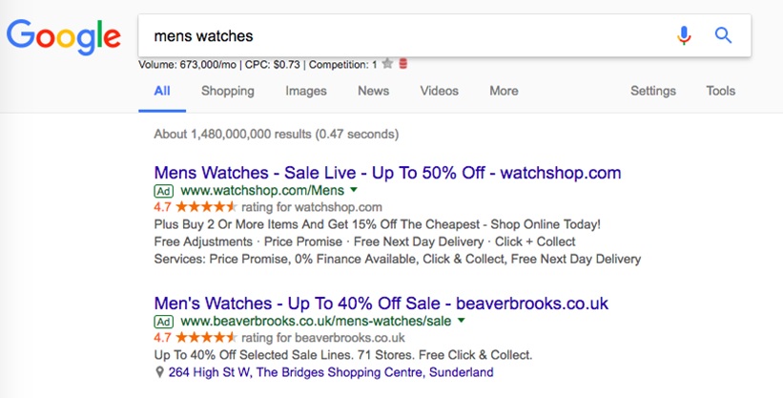Open the News results tab
783x398 pixels.
374,91
